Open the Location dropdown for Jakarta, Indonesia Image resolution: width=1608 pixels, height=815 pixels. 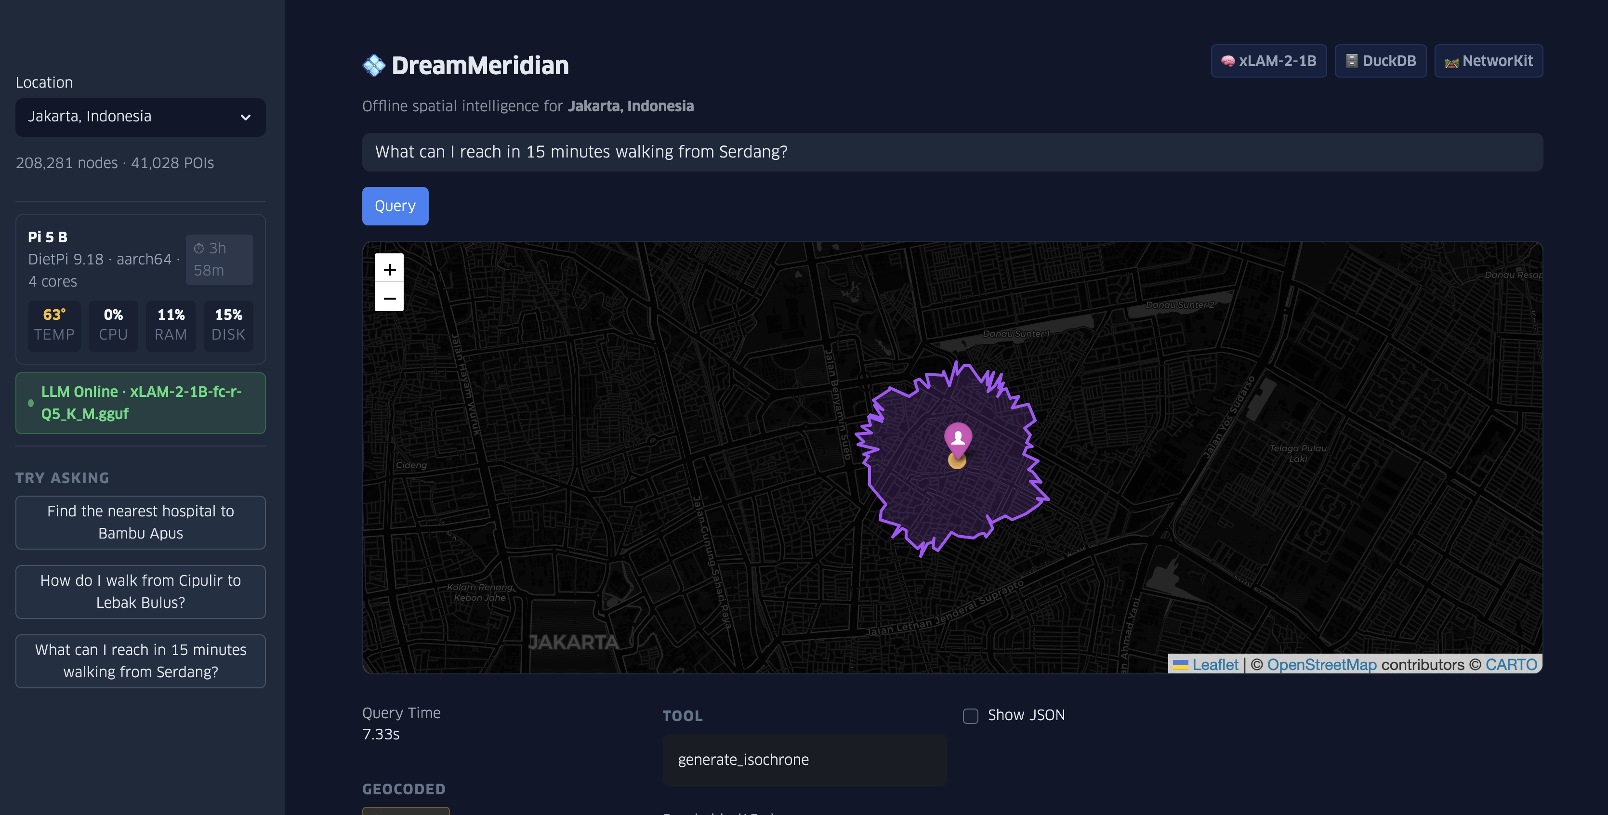(140, 117)
